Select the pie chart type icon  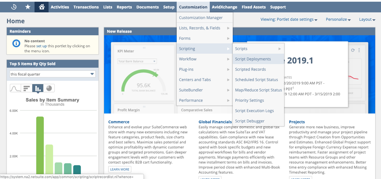coord(49,88)
